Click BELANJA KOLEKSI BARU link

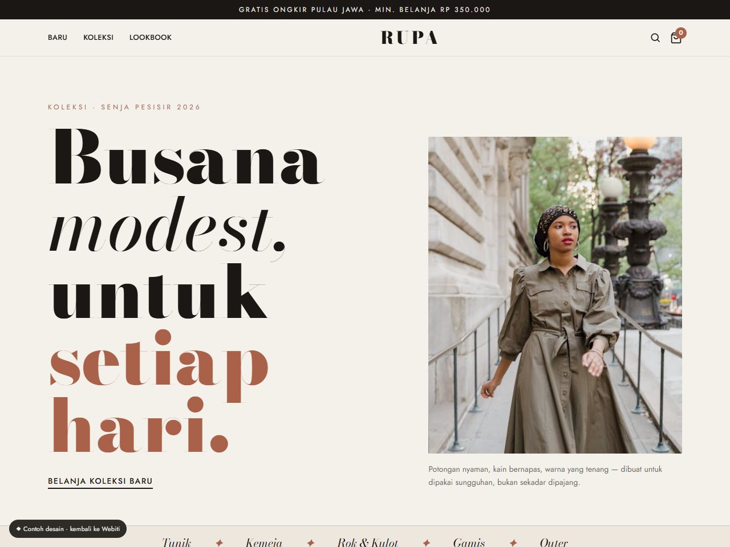pos(100,481)
